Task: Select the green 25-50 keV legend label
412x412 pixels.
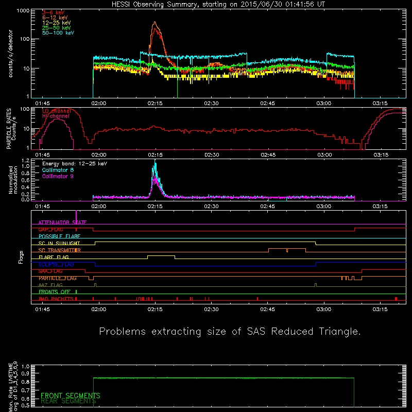Action: [57, 28]
